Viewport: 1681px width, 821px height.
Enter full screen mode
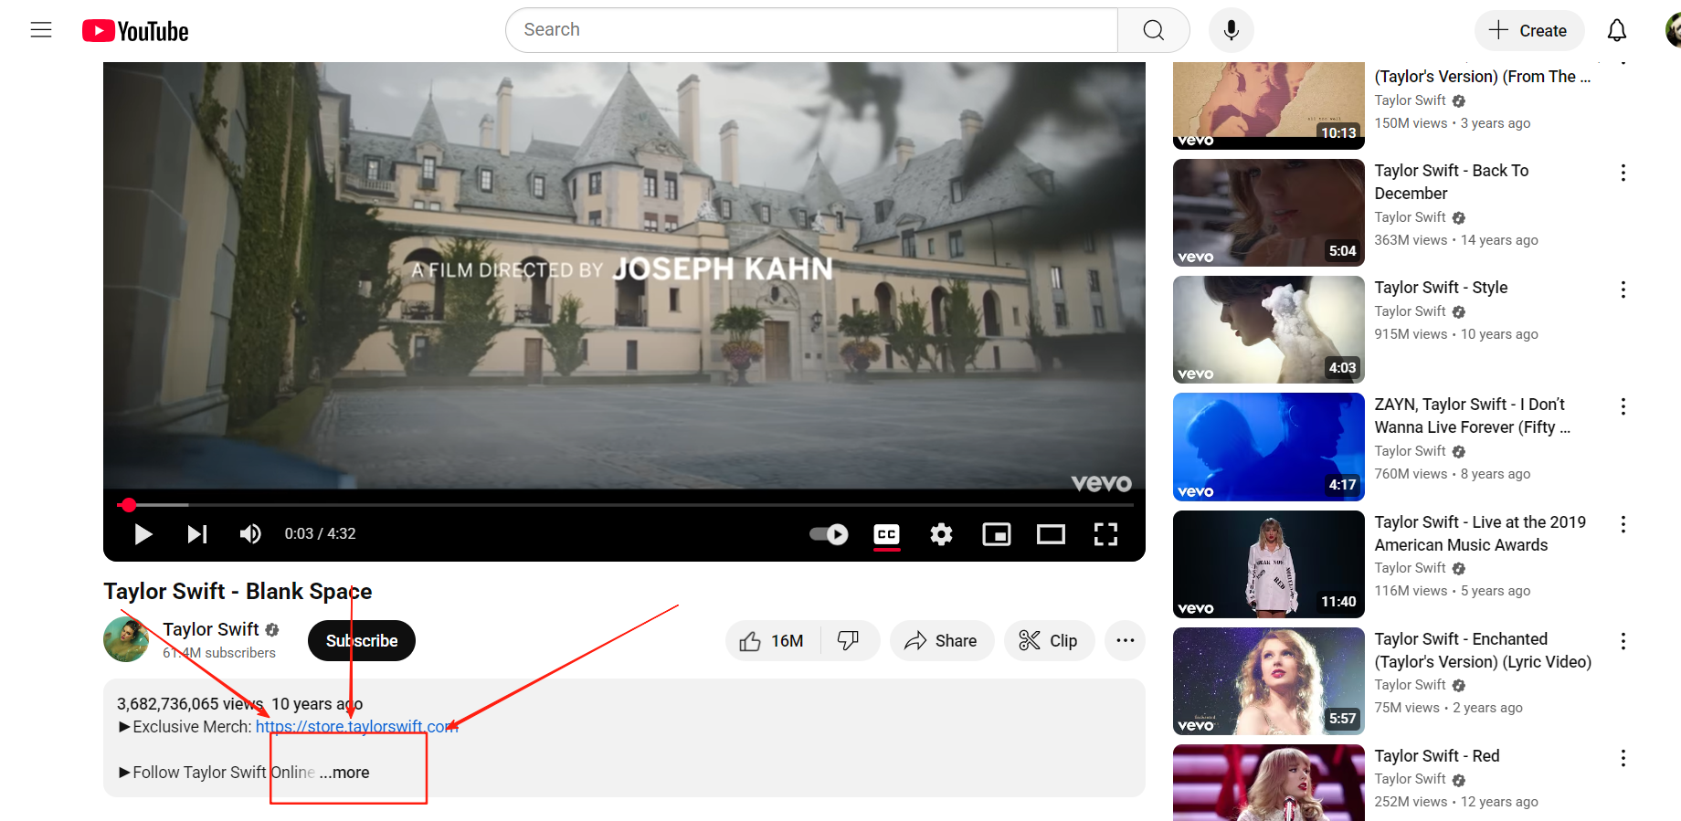[1106, 534]
